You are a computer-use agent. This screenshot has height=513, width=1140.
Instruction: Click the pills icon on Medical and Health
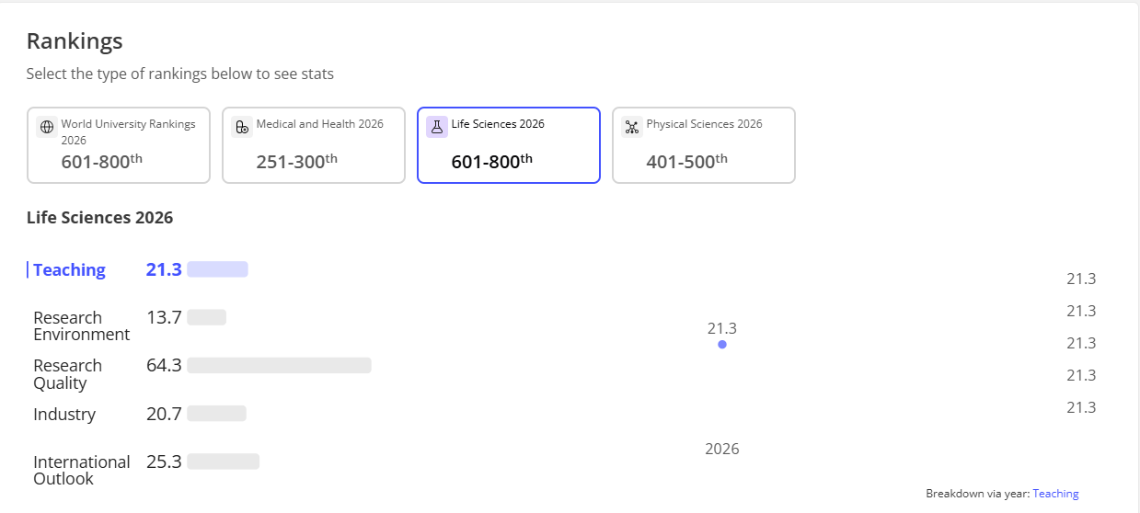(242, 128)
